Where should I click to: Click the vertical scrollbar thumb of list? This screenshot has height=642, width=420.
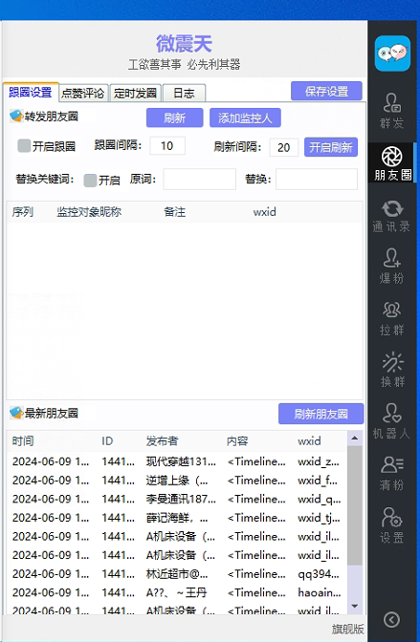(x=355, y=505)
